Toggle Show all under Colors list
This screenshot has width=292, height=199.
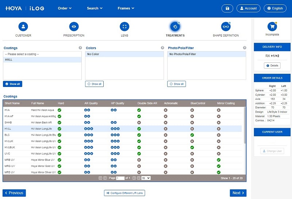pos(95,84)
